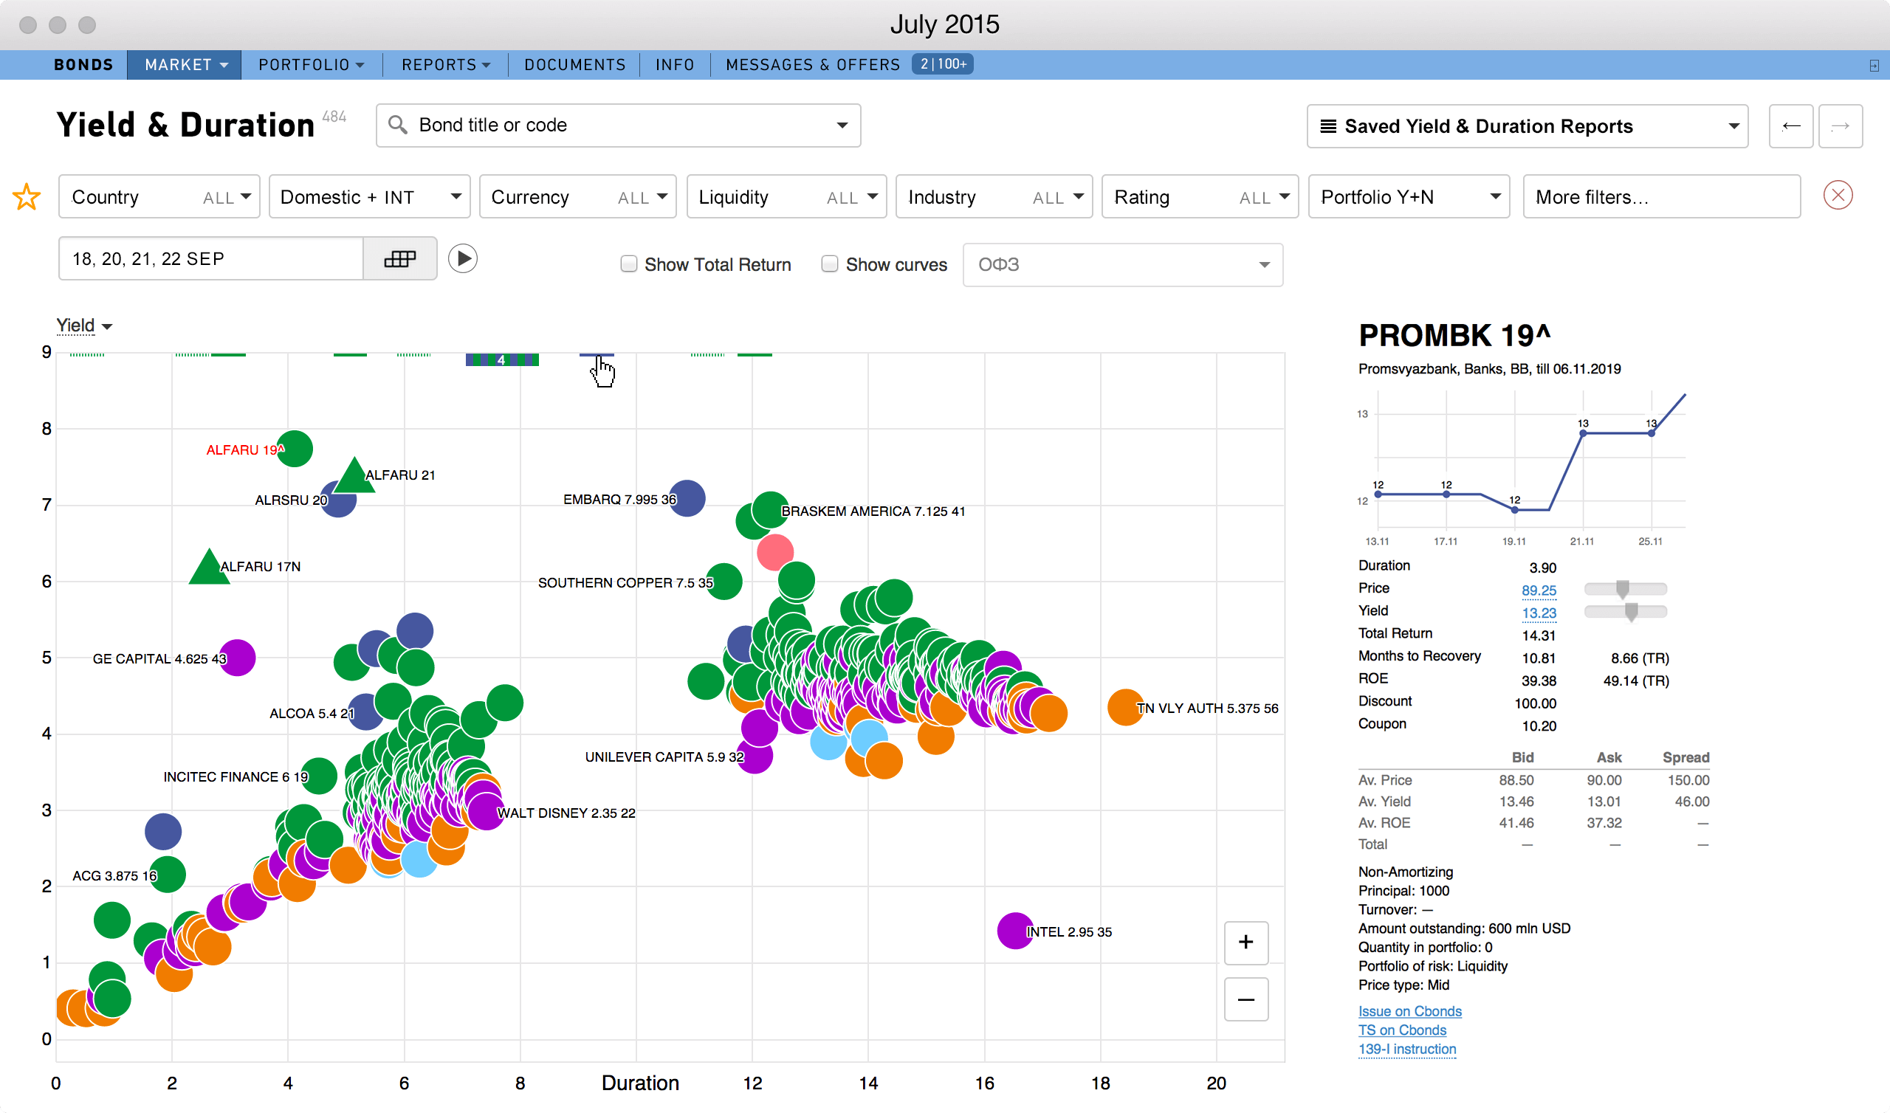Viewport: 1890px width, 1113px height.
Task: Zoom in the chart with plus button
Action: click(1245, 943)
